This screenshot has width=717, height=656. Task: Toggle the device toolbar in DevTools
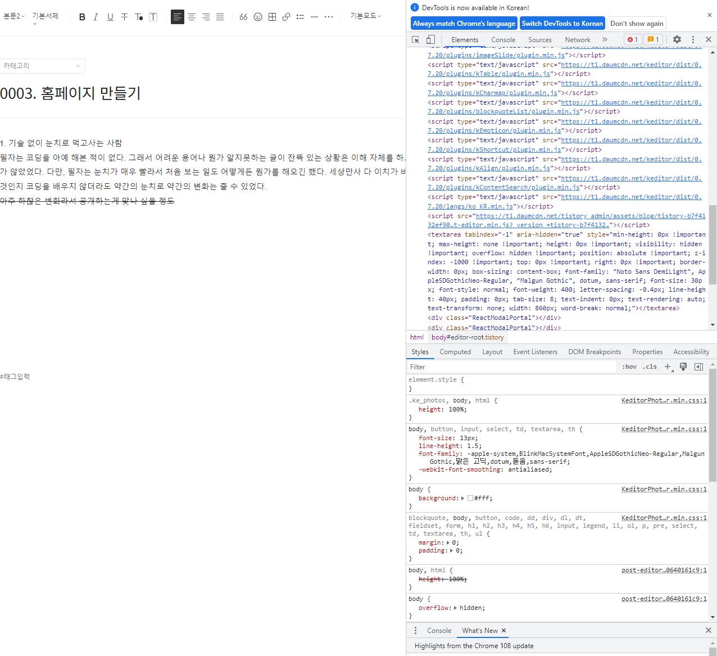click(430, 39)
